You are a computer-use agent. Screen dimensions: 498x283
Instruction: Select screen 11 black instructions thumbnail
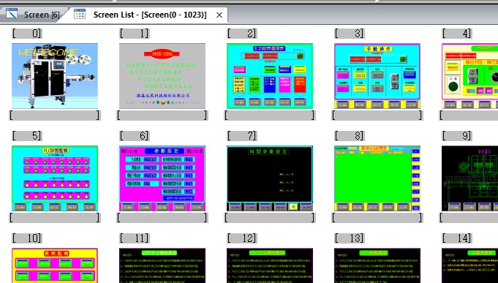pyautogui.click(x=162, y=265)
